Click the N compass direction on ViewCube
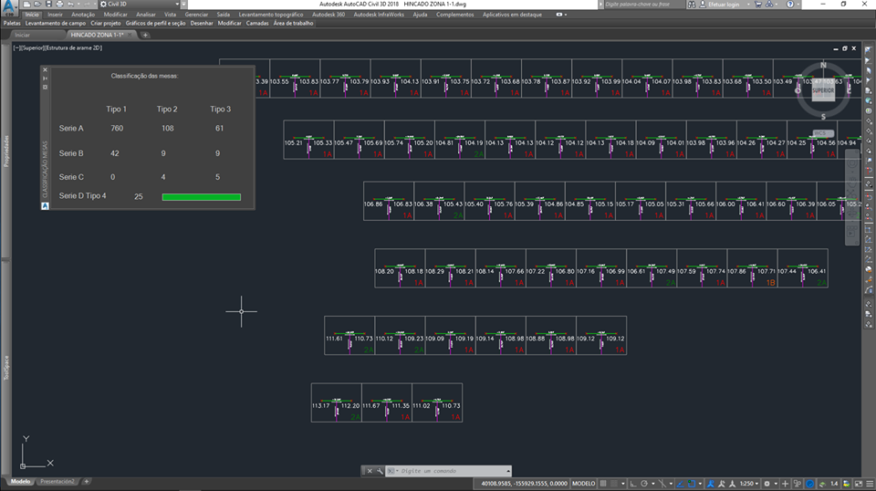 (x=823, y=66)
